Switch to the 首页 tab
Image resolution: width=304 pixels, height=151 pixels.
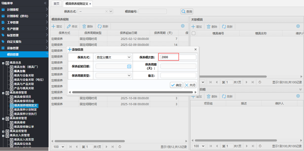pyautogui.click(x=56, y=3)
